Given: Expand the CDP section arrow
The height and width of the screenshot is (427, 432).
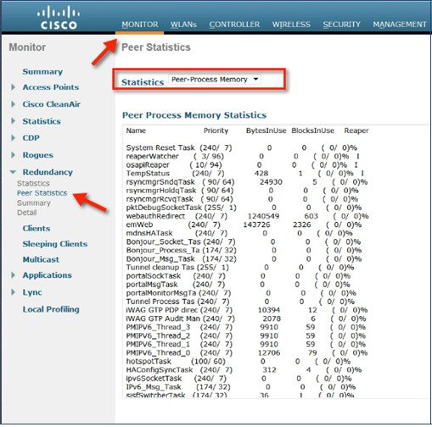Looking at the screenshot, I should [13, 138].
